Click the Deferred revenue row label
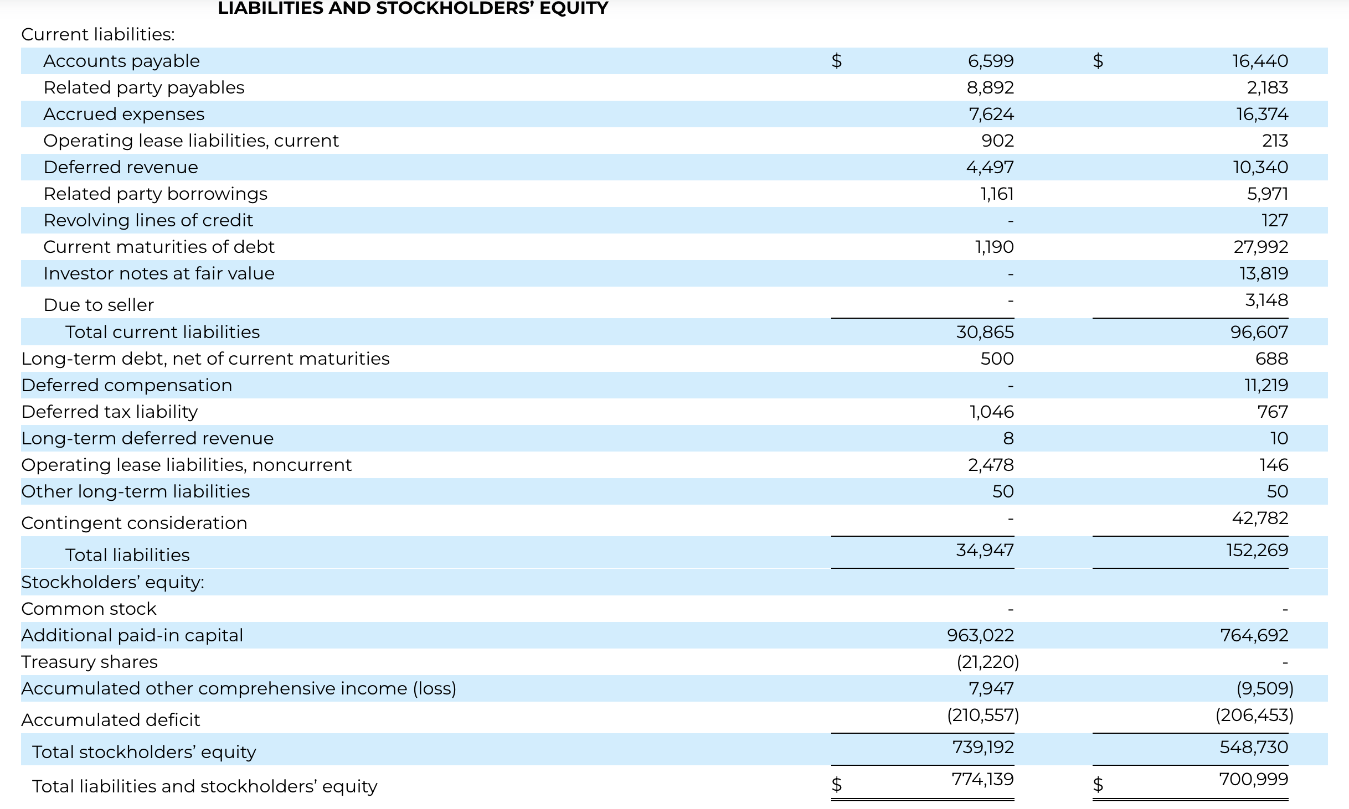Screen dimensions: 1349x809 coord(120,167)
